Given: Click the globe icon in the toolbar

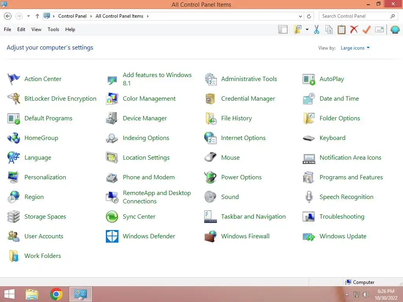Looking at the screenshot, I should coord(395,29).
